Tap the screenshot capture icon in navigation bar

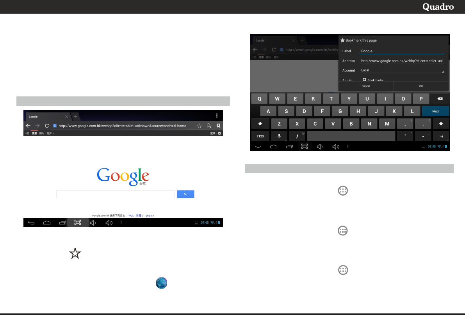pyautogui.click(x=78, y=222)
